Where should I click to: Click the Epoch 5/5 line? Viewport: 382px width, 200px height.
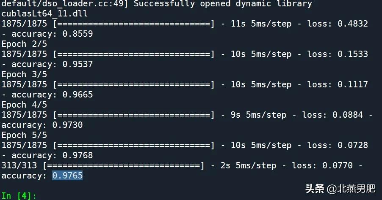tap(24, 135)
